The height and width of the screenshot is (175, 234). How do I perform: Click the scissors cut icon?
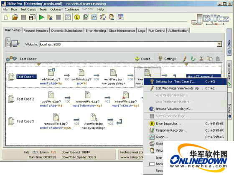coord(201,59)
